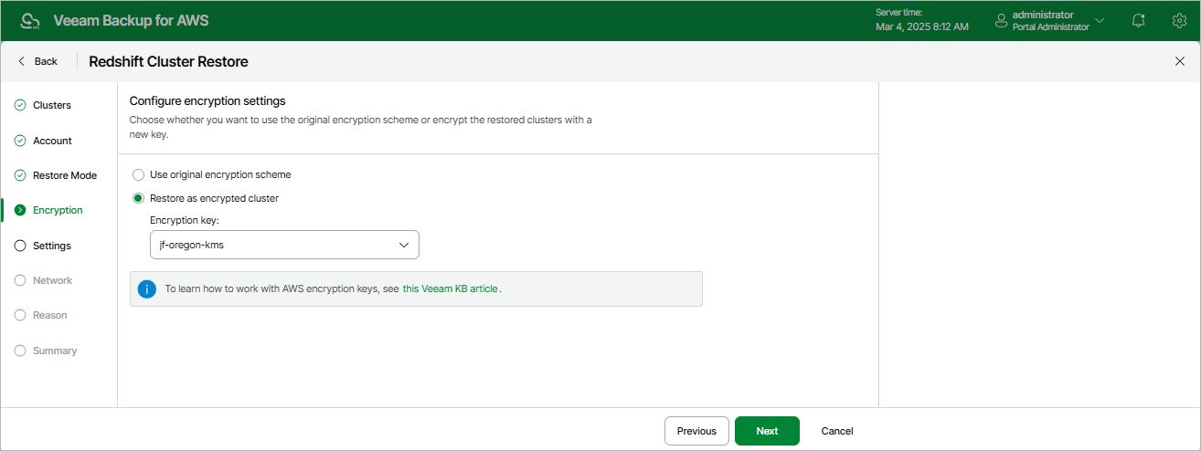Expand the administrator account menu chevron
This screenshot has height=451, width=1201.
click(1100, 20)
